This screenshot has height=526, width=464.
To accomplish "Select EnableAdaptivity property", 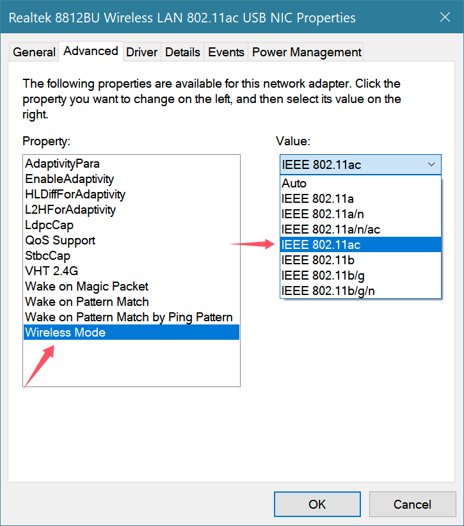I will coord(131,179).
